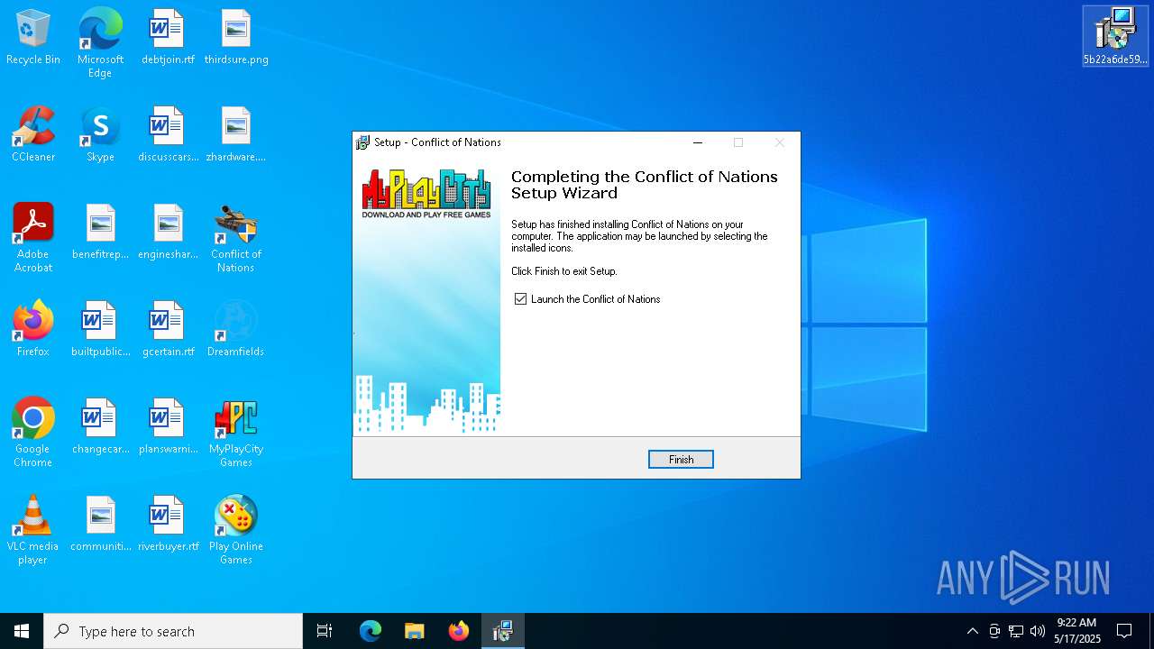
Task: Open Edge from the taskbar
Action: (371, 631)
